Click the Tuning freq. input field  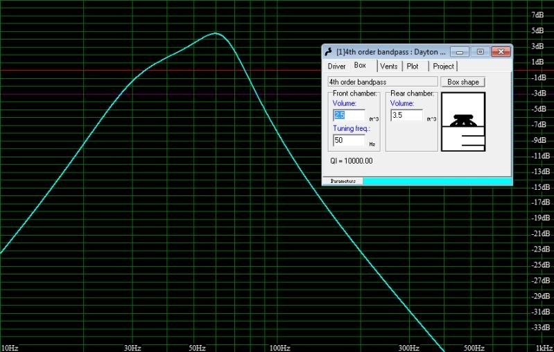tap(349, 140)
